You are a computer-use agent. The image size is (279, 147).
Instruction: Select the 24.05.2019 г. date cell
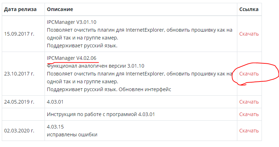[x=19, y=102]
